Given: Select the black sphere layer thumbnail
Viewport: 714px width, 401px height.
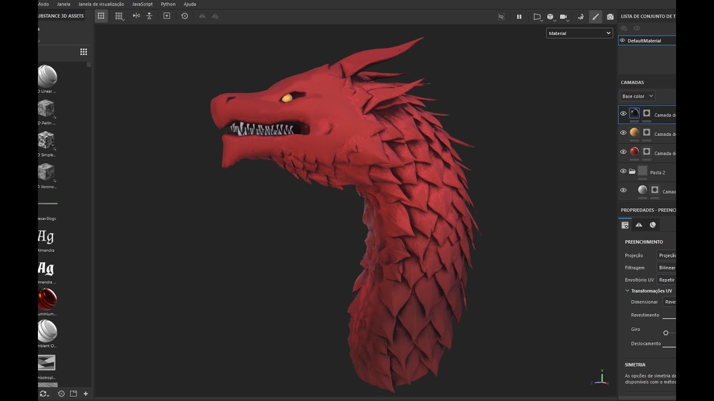Looking at the screenshot, I should (x=634, y=113).
